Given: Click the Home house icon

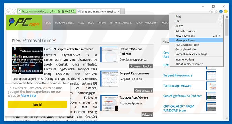Looking at the screenshot, I should (x=211, y=11).
